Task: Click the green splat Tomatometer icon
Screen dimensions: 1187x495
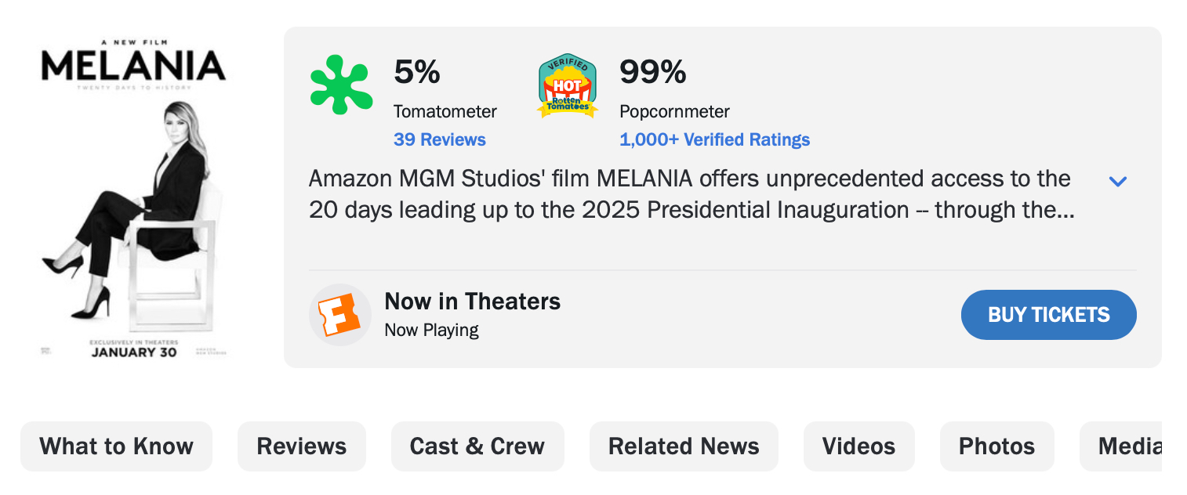Action: (339, 85)
